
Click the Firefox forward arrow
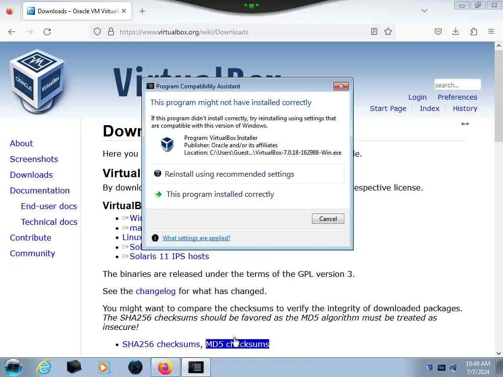click(29, 32)
